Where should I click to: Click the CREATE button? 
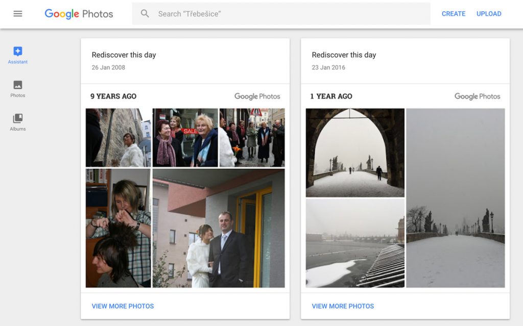453,14
